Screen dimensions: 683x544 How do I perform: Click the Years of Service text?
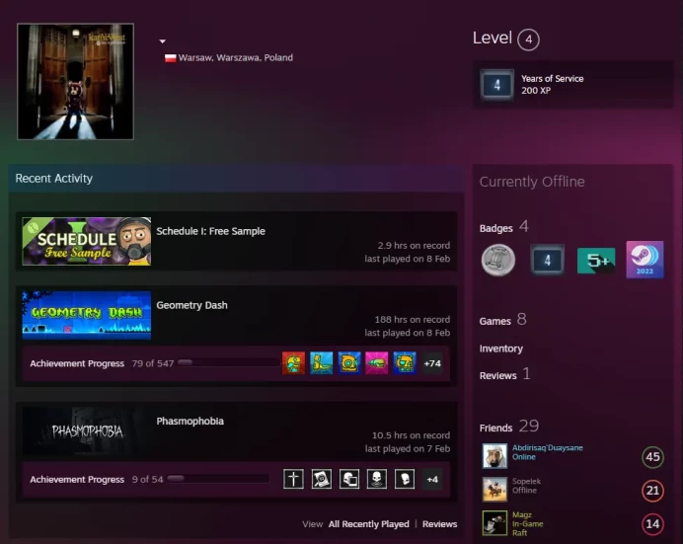(553, 79)
